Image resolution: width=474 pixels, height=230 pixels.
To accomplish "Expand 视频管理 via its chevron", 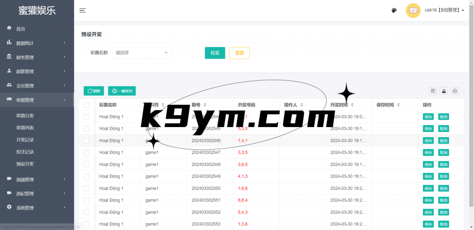I will pos(64,179).
